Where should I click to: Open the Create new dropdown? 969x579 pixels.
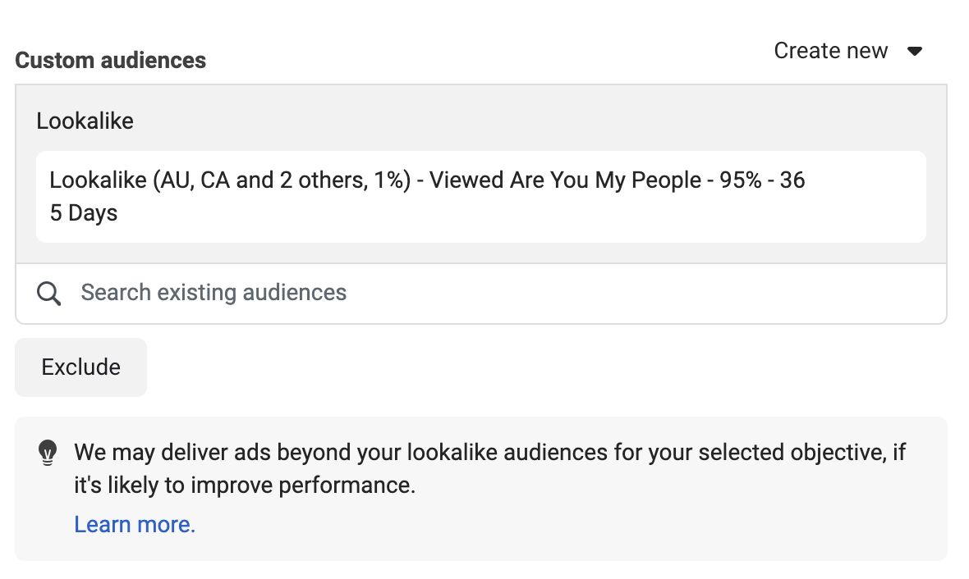click(x=847, y=51)
